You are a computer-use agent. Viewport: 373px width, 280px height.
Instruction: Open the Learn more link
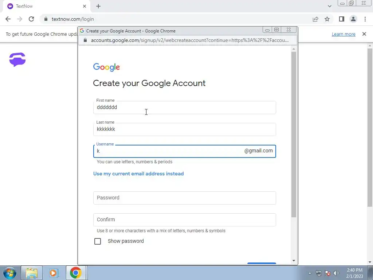pyautogui.click(x=343, y=34)
